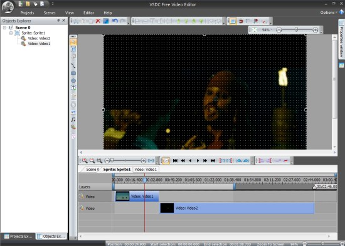Click the Zoom To Screen status text
The height and width of the screenshot is (246, 345).
click(x=271, y=244)
